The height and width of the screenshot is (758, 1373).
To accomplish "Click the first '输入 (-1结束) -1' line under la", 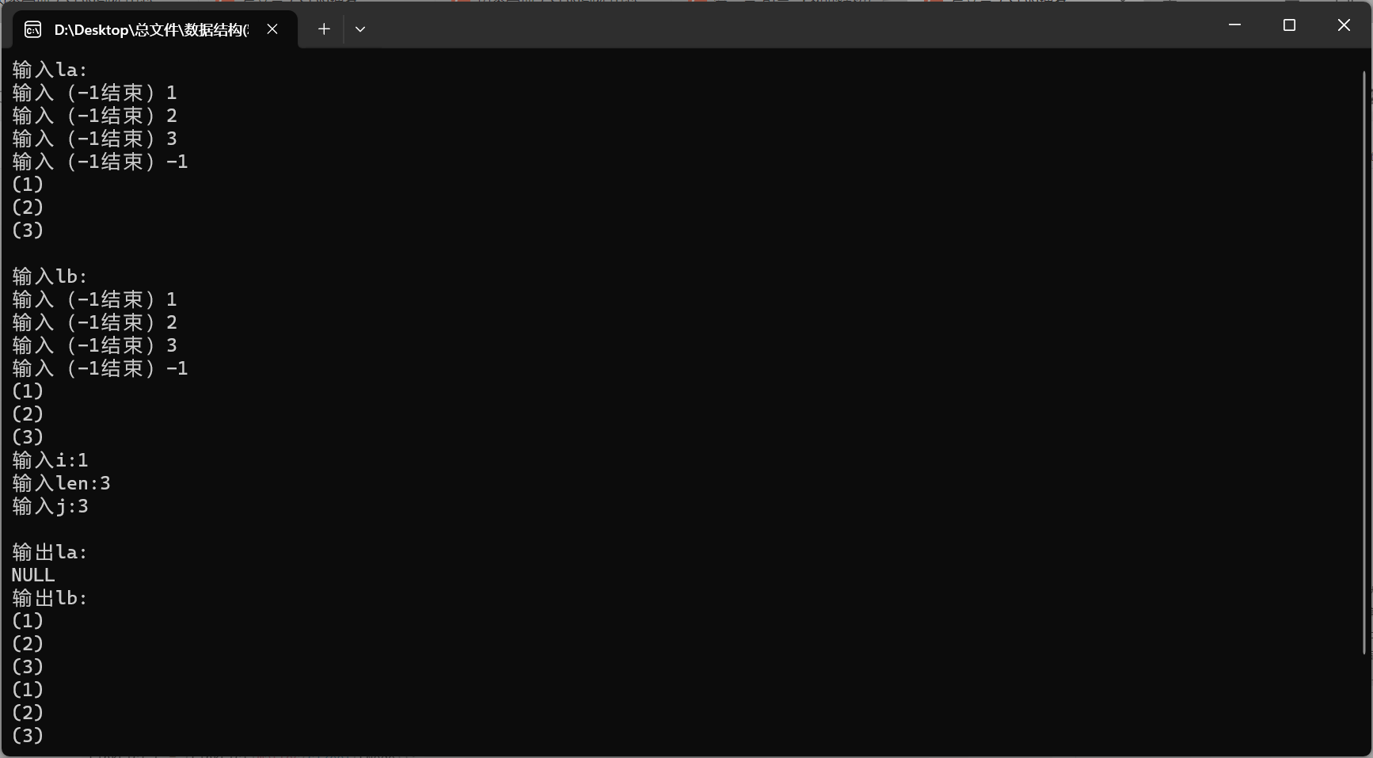I will 100,162.
